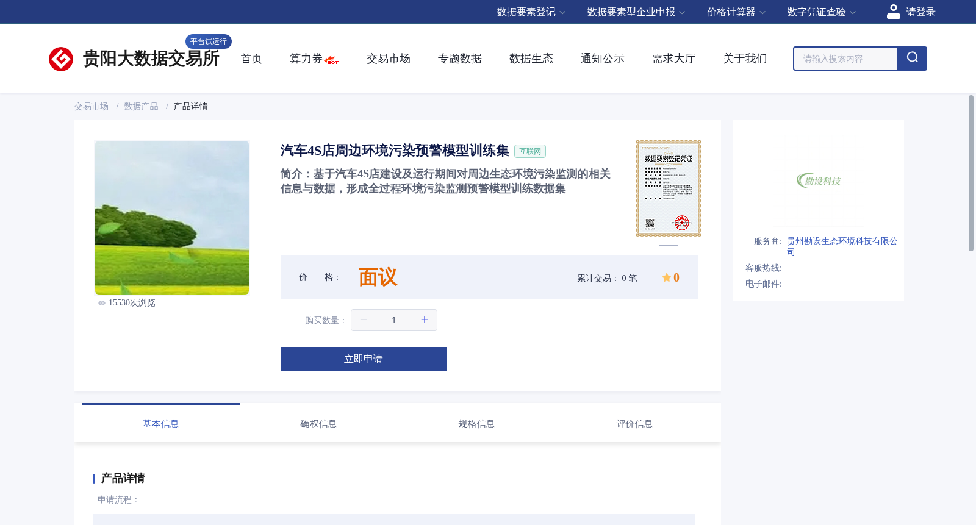The image size is (976, 525).
Task: Click the 累计交易 0笔 text
Action: pyautogui.click(x=607, y=279)
